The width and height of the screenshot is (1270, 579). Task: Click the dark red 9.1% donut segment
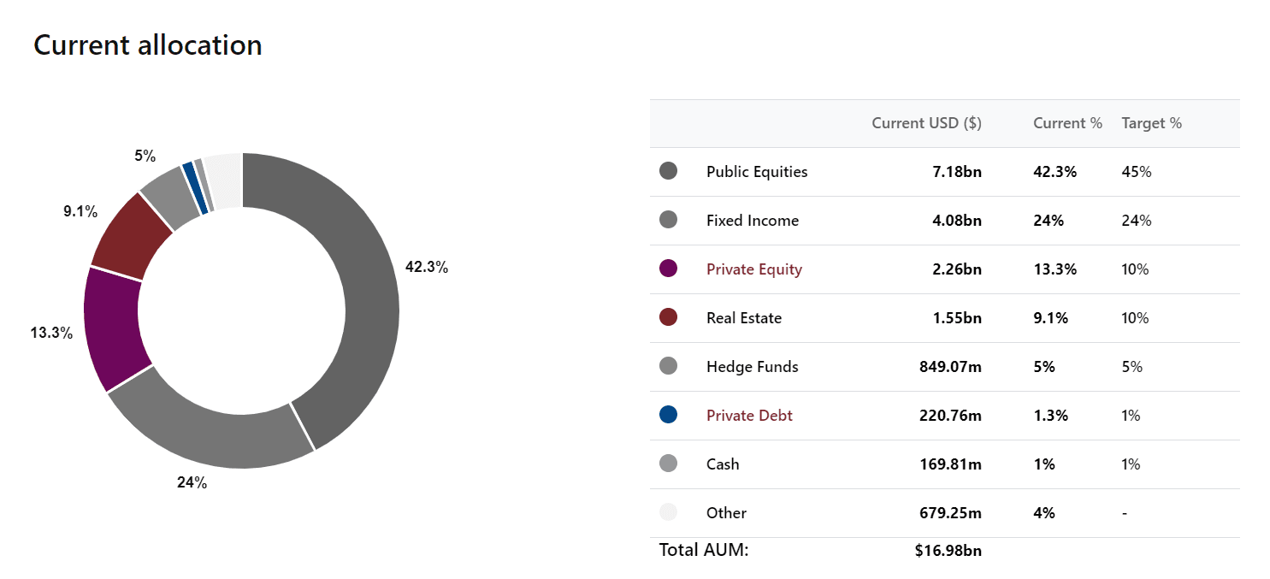(131, 237)
